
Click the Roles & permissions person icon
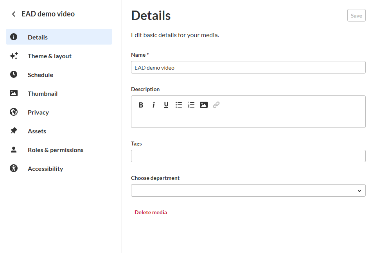tap(14, 150)
